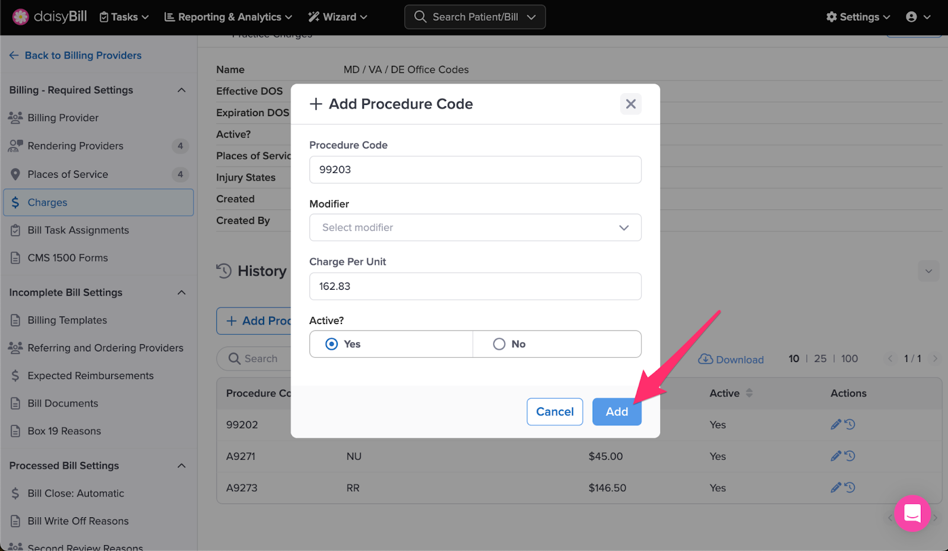Open the Tasks menu
This screenshot has height=551, width=948.
[x=124, y=17]
